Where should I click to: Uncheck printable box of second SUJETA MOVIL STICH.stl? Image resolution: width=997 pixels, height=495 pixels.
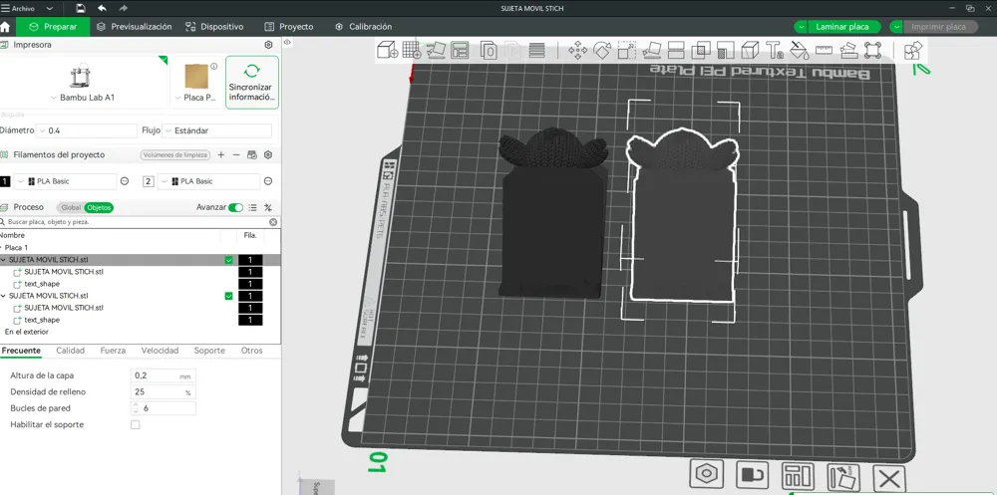coord(229,296)
